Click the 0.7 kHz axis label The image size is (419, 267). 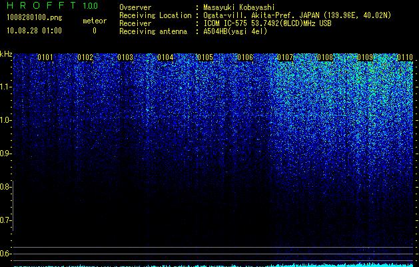click(x=5, y=220)
